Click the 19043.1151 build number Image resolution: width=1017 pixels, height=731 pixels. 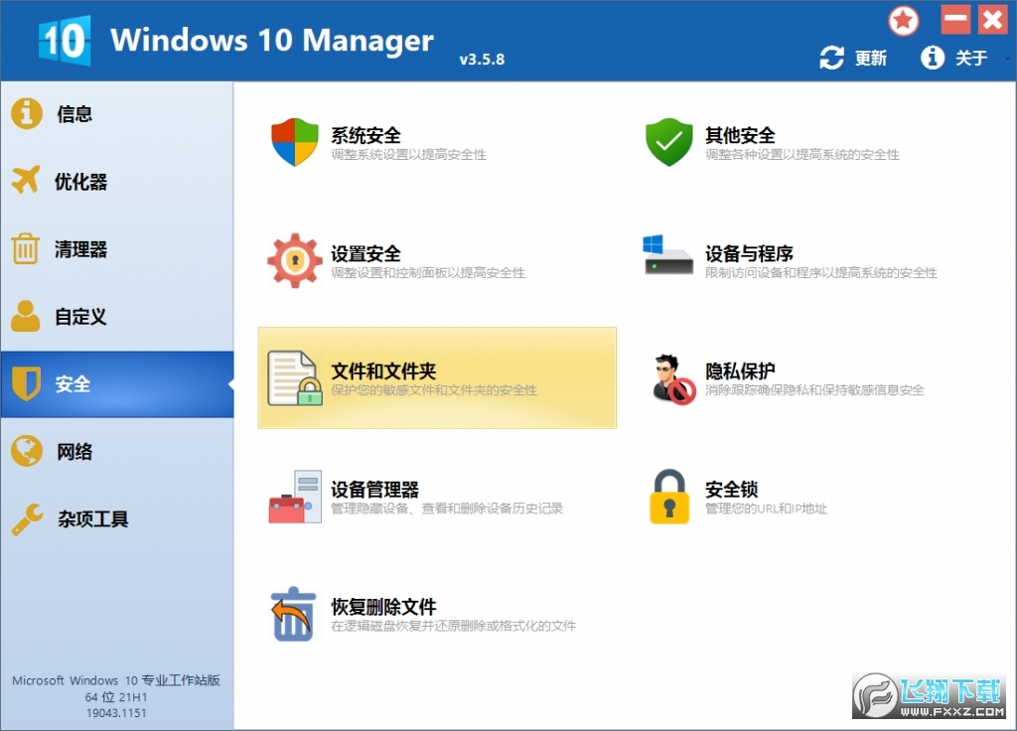(116, 713)
